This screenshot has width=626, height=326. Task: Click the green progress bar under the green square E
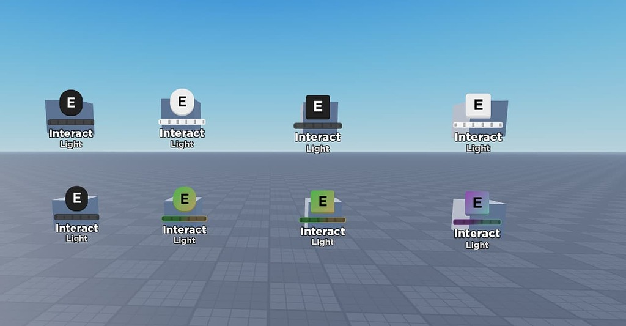[323, 220]
